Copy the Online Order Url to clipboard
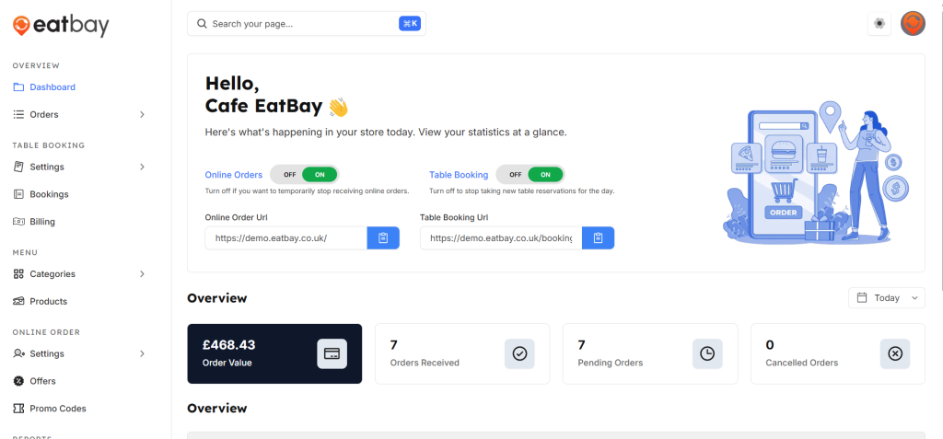Screen dimensions: 943x439 (383, 238)
